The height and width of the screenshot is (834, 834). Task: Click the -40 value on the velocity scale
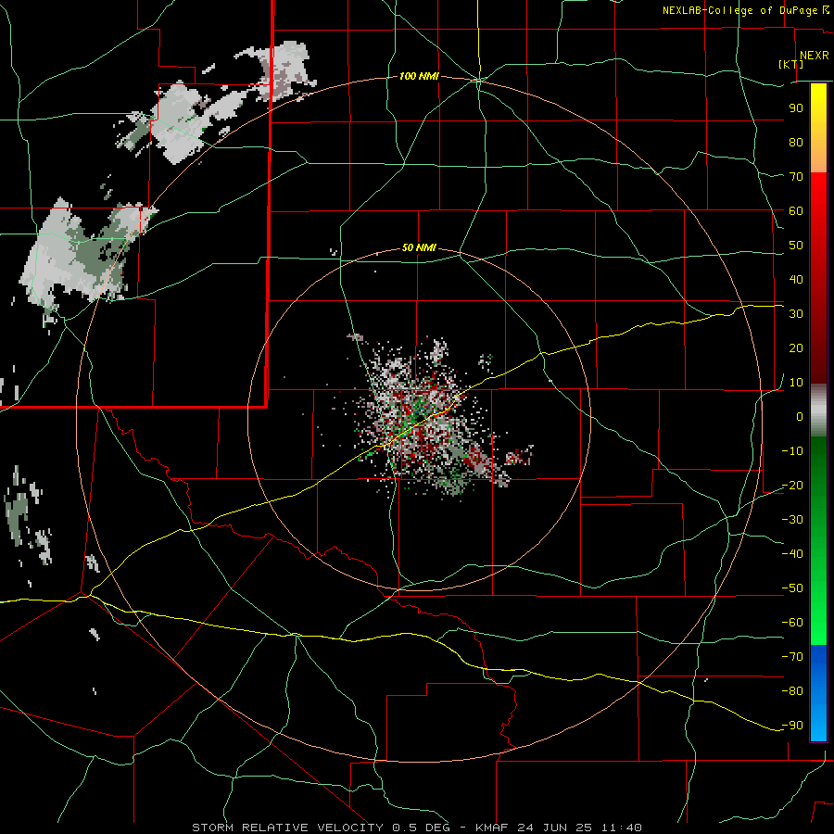[792, 554]
